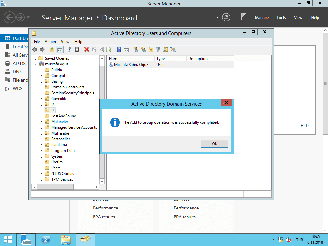Click the Windows Start button

click(8, 240)
